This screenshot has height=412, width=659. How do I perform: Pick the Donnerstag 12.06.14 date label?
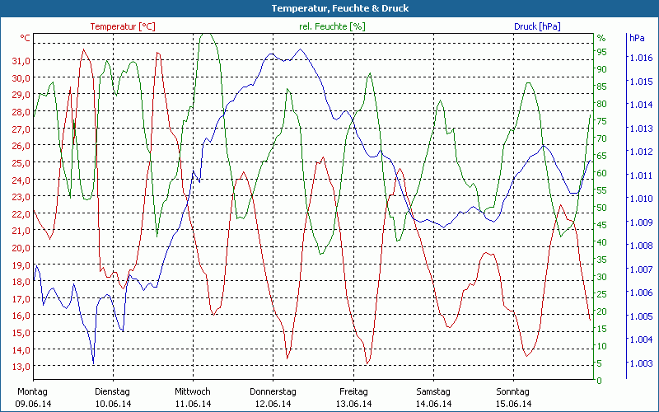(x=273, y=397)
